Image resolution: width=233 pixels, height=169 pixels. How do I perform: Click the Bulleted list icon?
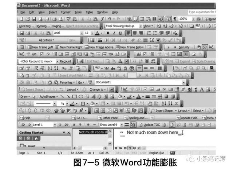pos(155,33)
